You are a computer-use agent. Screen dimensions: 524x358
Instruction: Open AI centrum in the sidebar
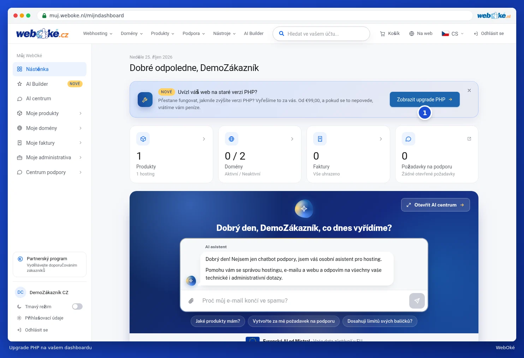[x=49, y=99]
